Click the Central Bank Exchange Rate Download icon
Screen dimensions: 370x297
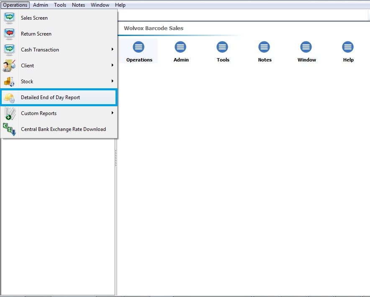[x=10, y=129]
